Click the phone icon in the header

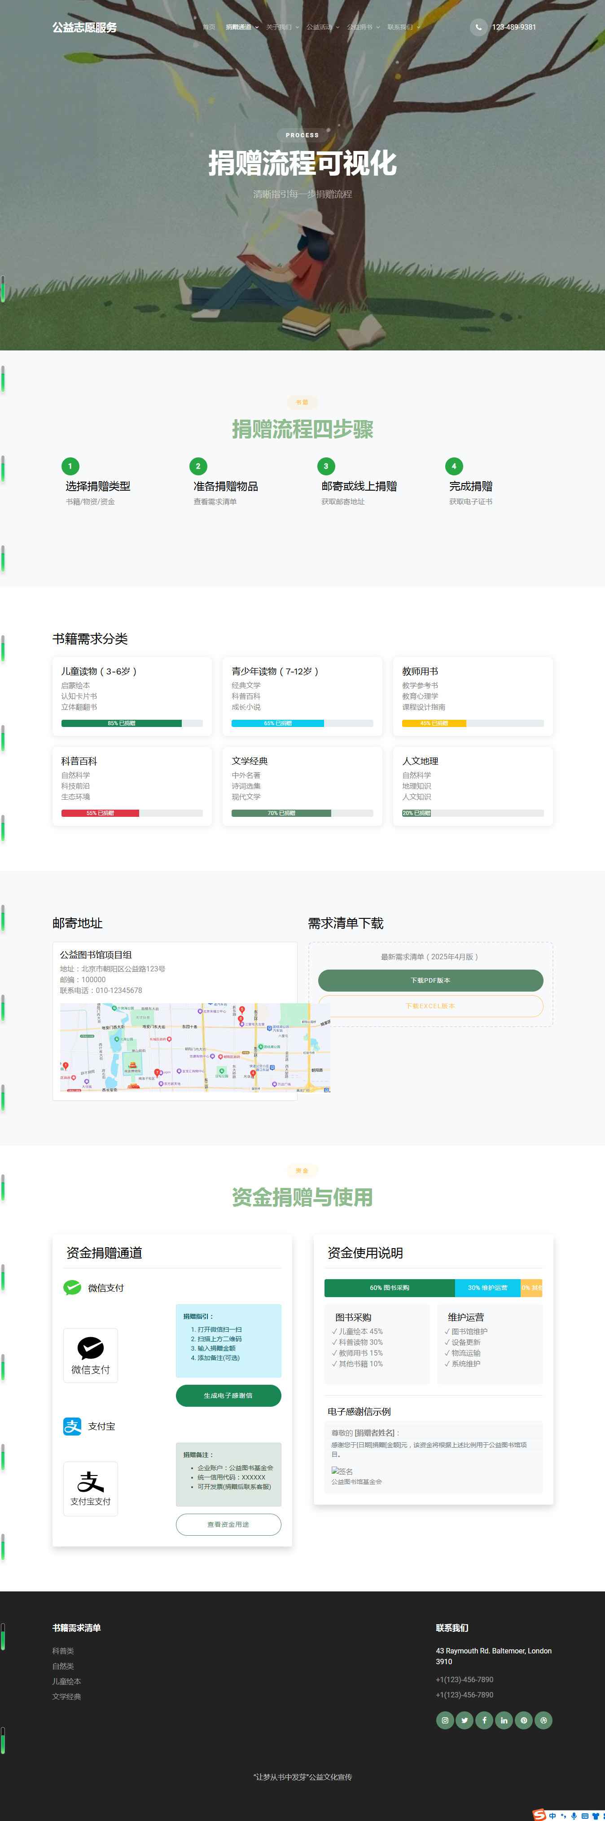pos(478,27)
